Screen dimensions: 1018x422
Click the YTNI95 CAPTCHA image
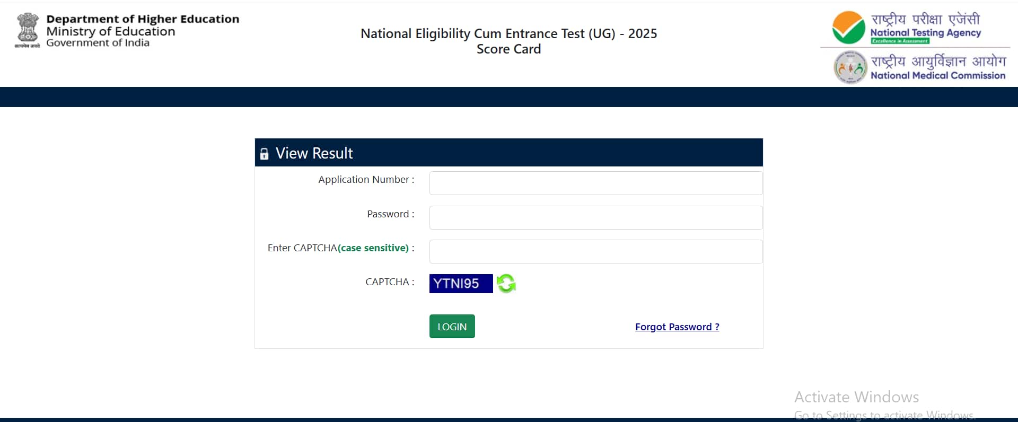[461, 284]
